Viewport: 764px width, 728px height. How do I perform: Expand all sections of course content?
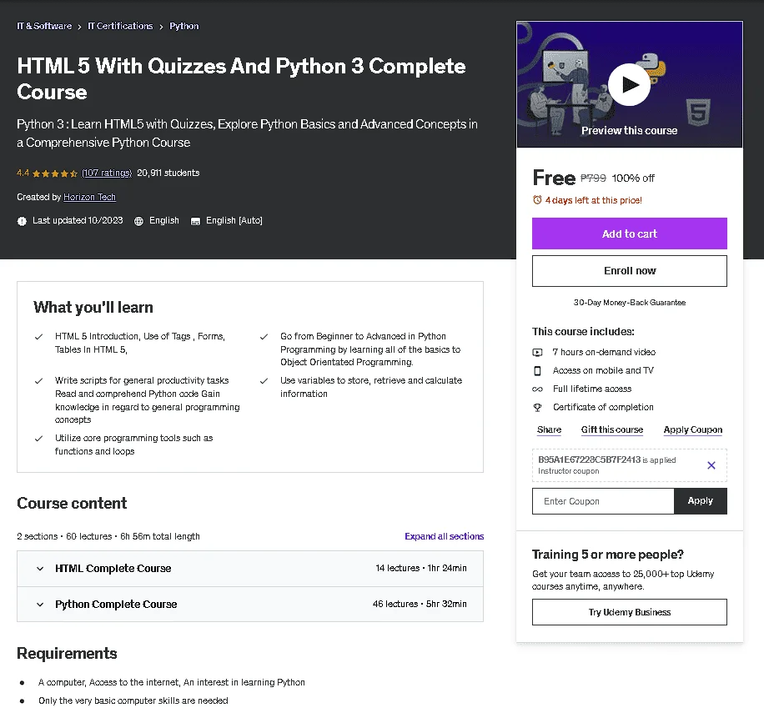pos(444,536)
